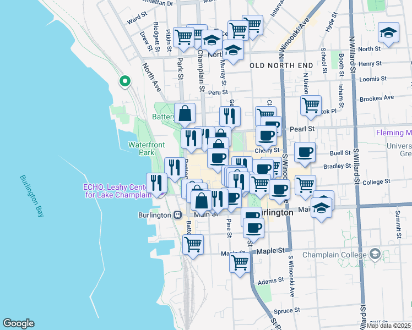Click the grocery cart marker near College St
Viewport: 412px width, 330px height.
click(x=305, y=186)
